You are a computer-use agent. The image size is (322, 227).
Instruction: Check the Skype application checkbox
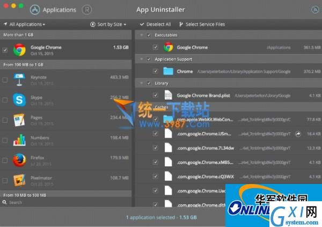coord(5,100)
